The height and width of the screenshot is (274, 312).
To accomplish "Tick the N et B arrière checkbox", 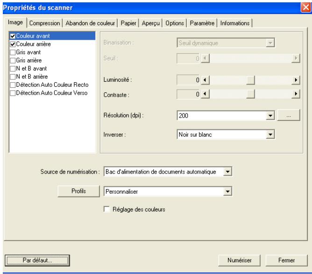I will 13,77.
